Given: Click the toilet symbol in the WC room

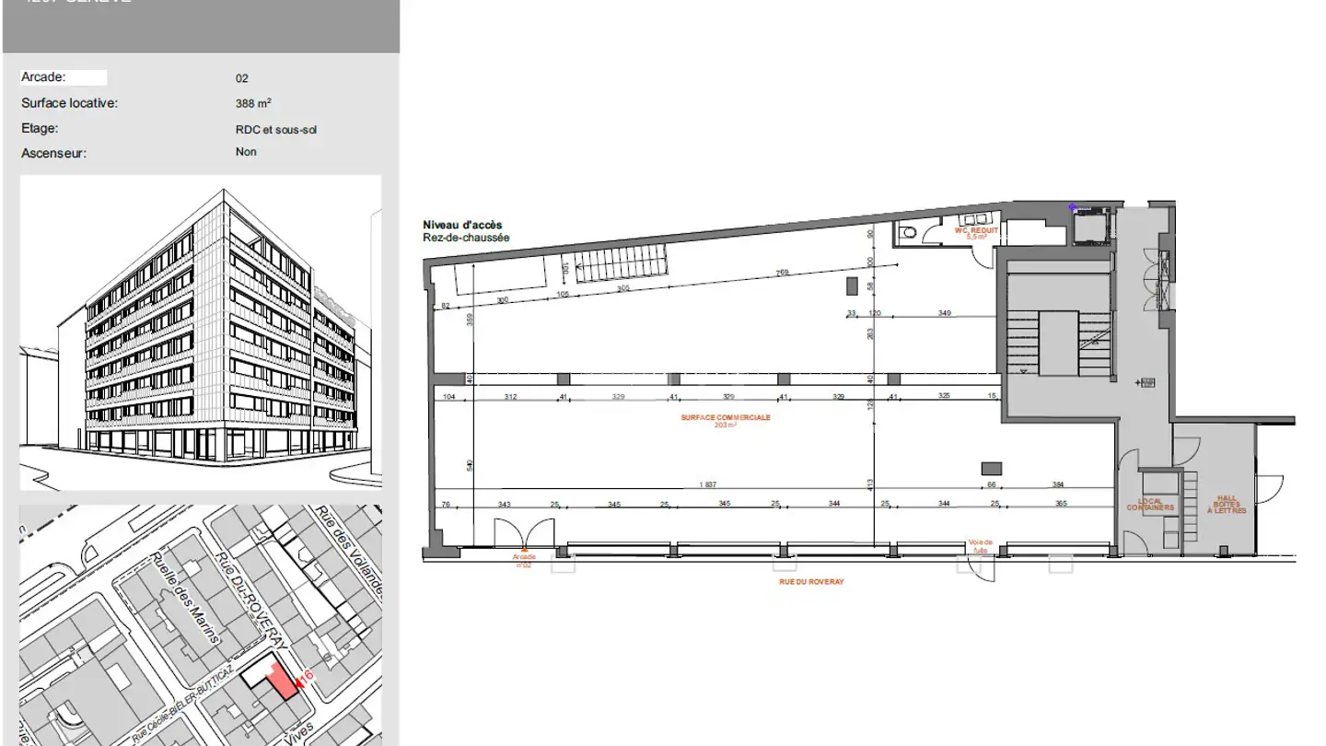Looking at the screenshot, I should [x=908, y=234].
